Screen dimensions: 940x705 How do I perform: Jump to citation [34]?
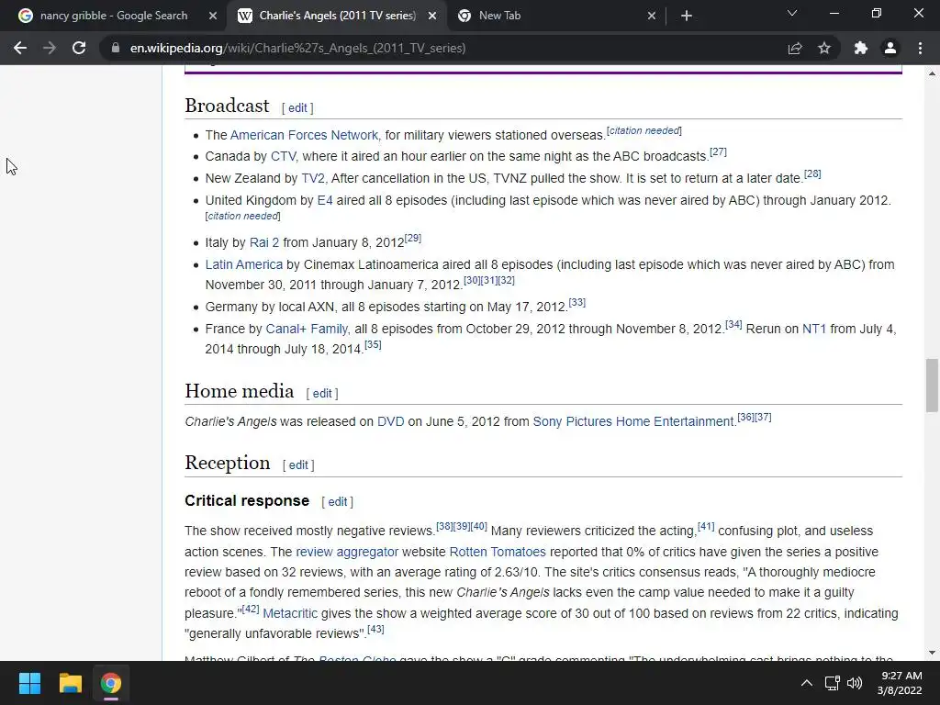733,324
